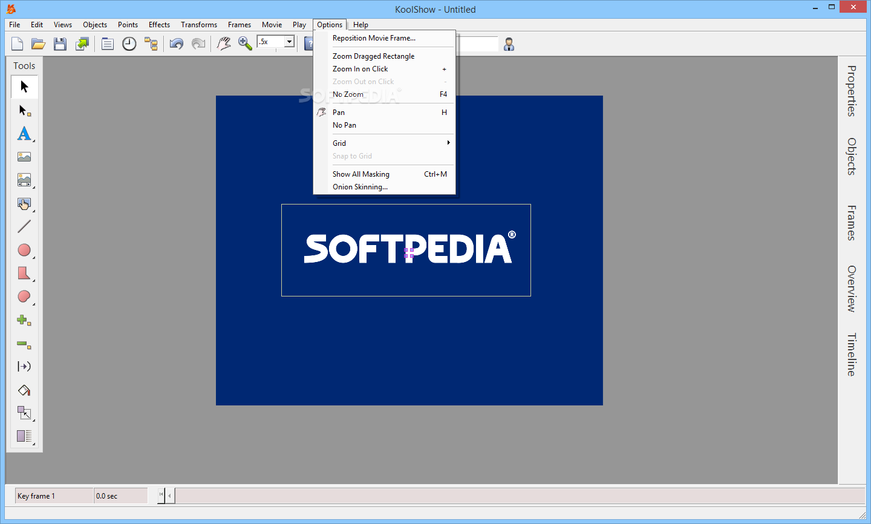Click the object tree toolbar icon
This screenshot has height=524, width=871.
(151, 44)
